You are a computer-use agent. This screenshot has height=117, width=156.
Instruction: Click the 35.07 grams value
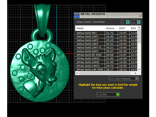pos(110,51)
